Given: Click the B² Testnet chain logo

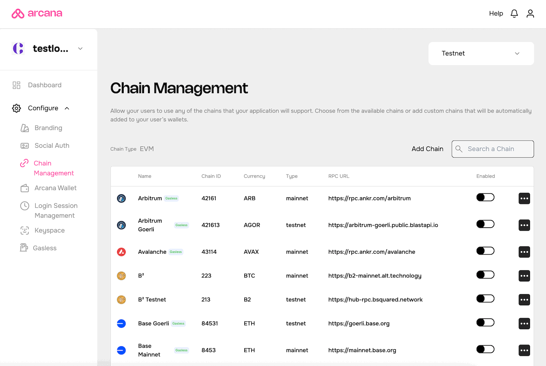Looking at the screenshot, I should click(121, 300).
